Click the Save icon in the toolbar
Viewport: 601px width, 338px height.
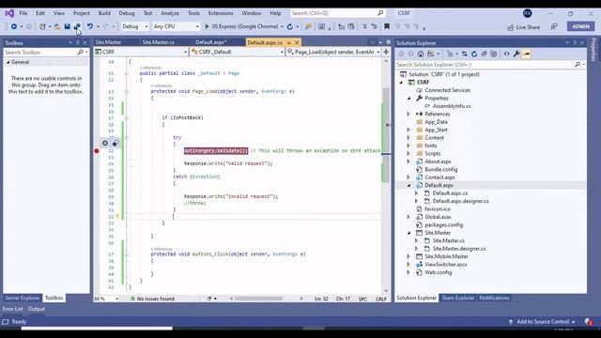click(x=67, y=26)
